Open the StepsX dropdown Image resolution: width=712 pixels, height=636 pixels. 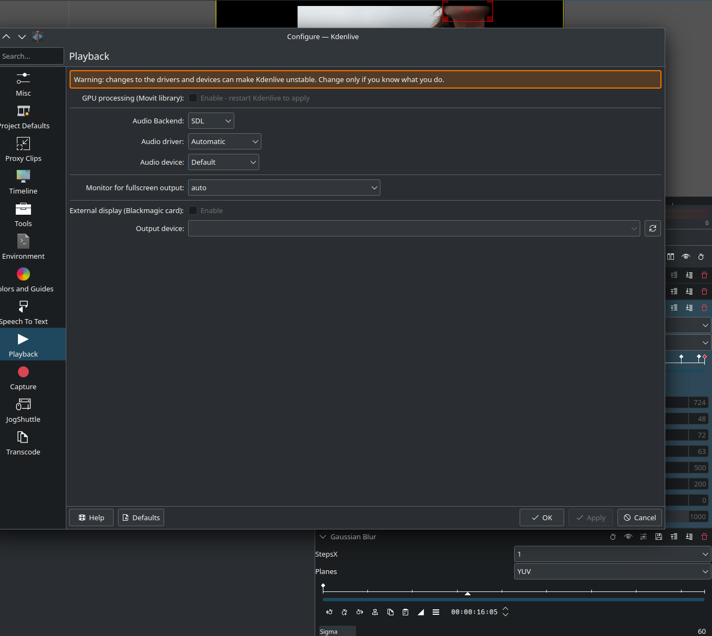[x=613, y=554]
